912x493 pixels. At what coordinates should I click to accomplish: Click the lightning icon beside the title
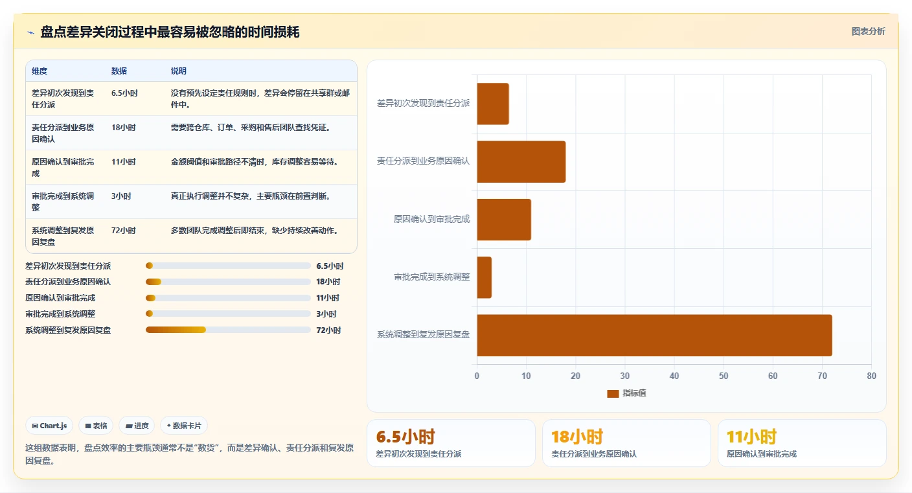30,32
